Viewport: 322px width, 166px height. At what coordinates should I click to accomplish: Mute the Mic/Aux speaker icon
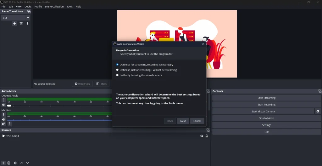(x=3, y=119)
